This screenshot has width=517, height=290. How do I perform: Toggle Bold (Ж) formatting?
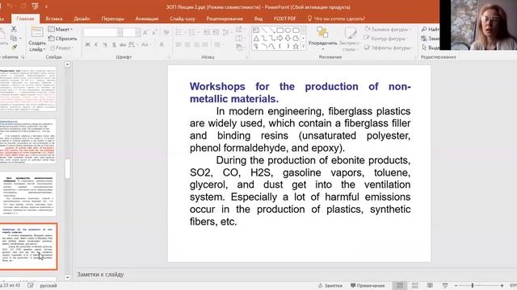(x=87, y=44)
